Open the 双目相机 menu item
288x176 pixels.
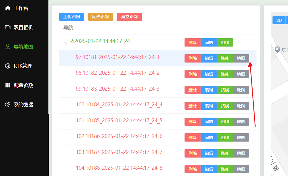[23, 27]
